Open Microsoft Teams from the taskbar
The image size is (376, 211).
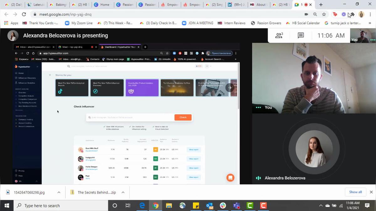tap(236, 206)
